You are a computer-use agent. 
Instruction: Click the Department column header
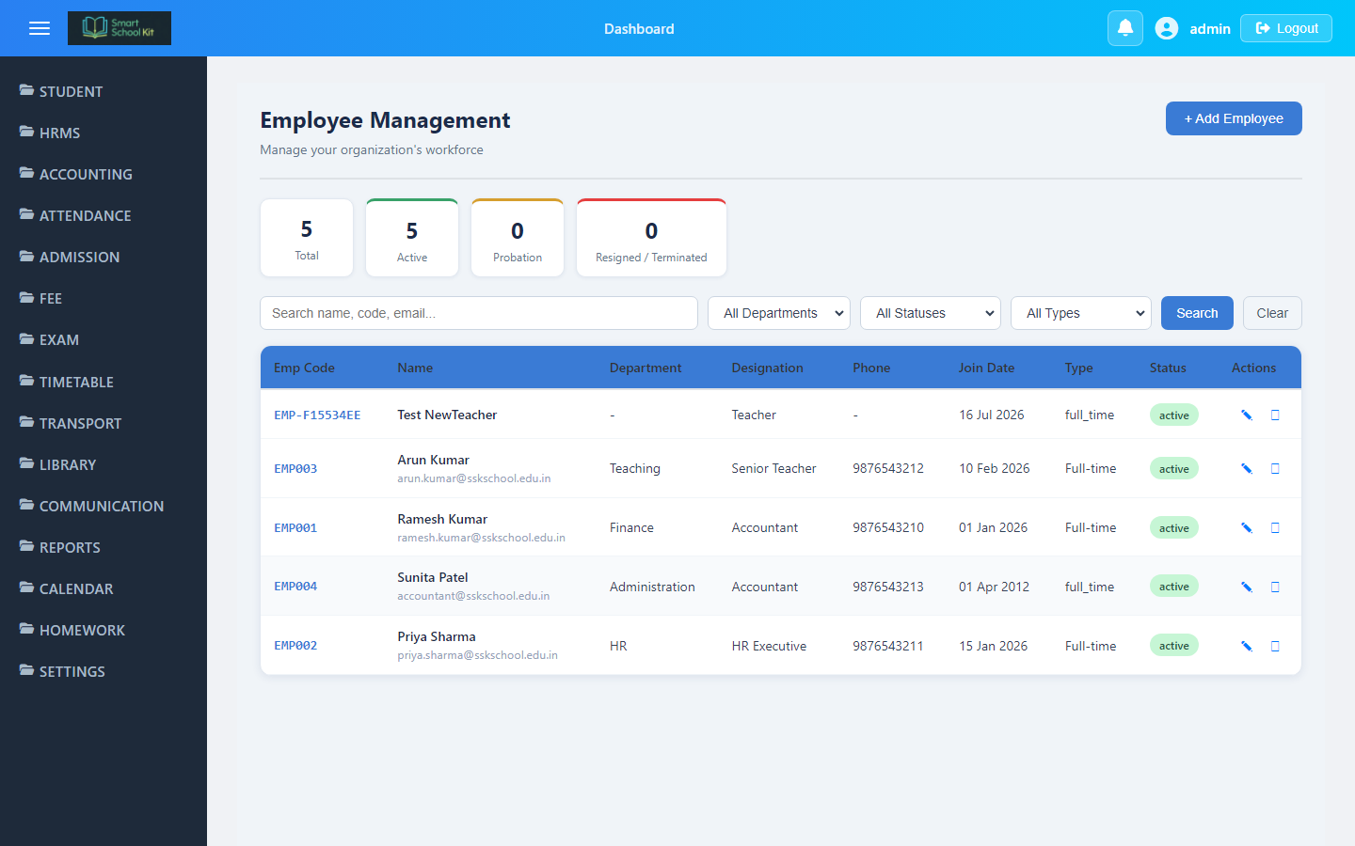(x=646, y=368)
